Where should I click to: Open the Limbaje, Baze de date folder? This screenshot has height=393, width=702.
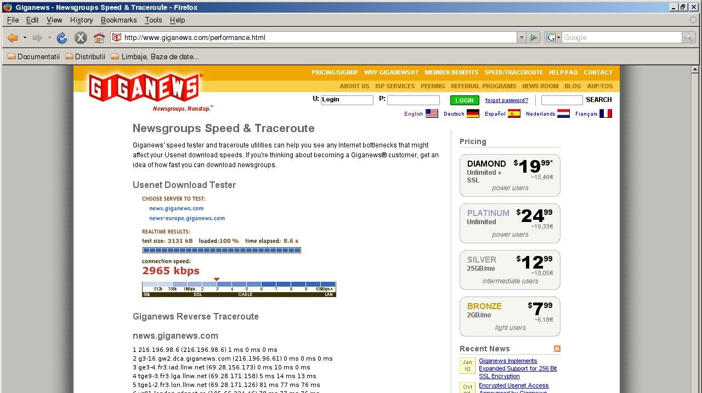click(155, 56)
